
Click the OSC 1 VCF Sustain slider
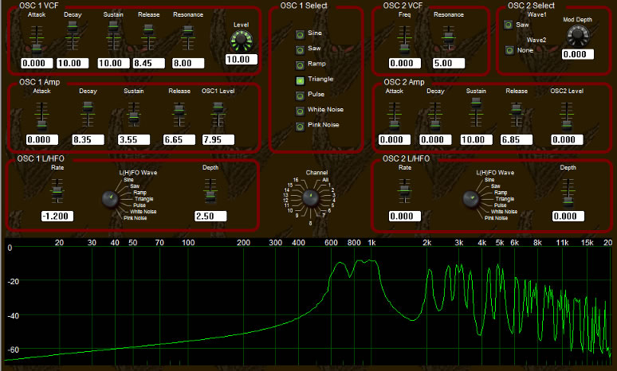(113, 36)
